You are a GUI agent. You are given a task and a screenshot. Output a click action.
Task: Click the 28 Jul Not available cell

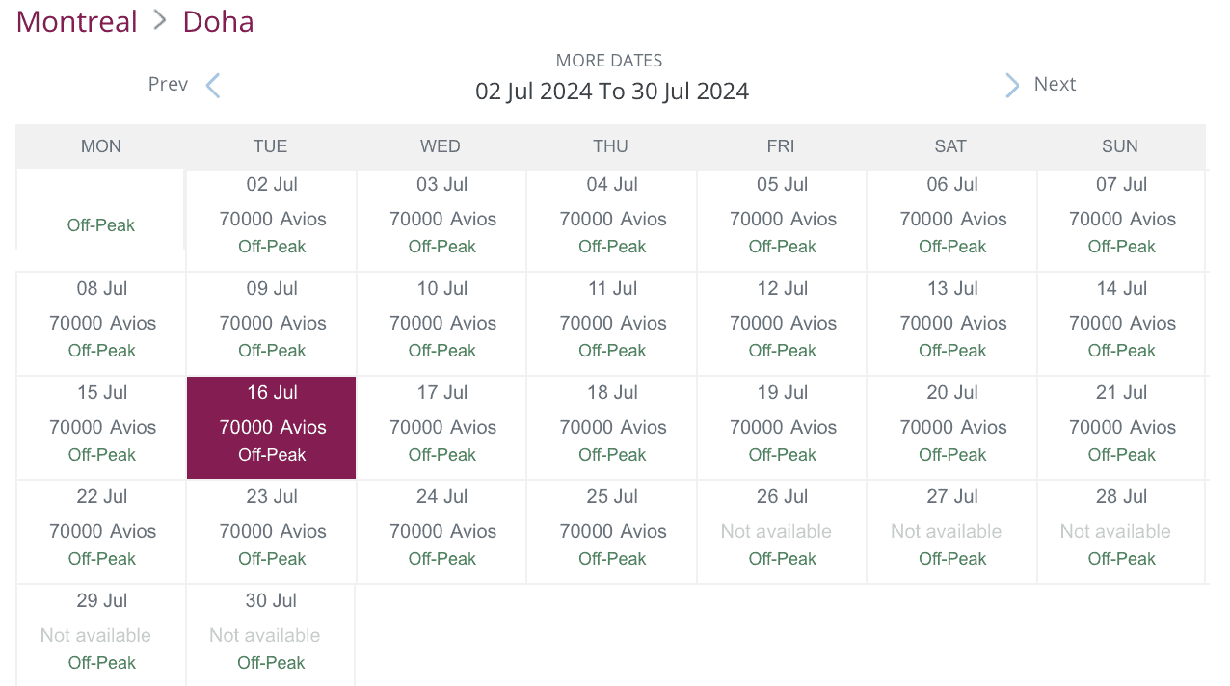coord(1121,531)
